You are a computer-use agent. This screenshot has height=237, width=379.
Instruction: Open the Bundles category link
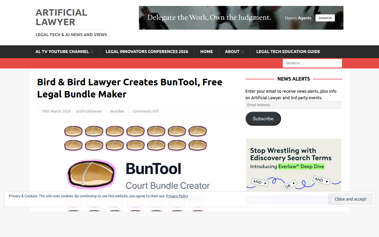point(118,111)
